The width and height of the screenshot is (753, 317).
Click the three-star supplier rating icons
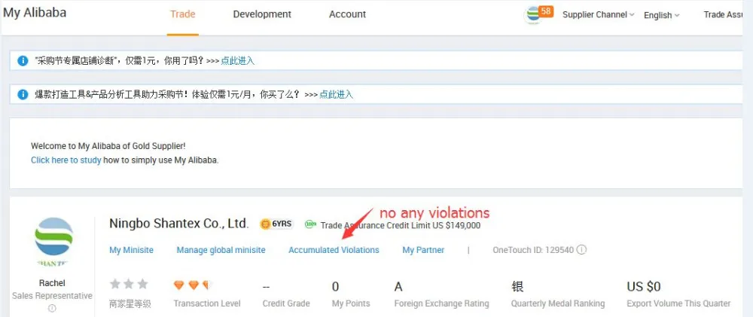point(129,285)
